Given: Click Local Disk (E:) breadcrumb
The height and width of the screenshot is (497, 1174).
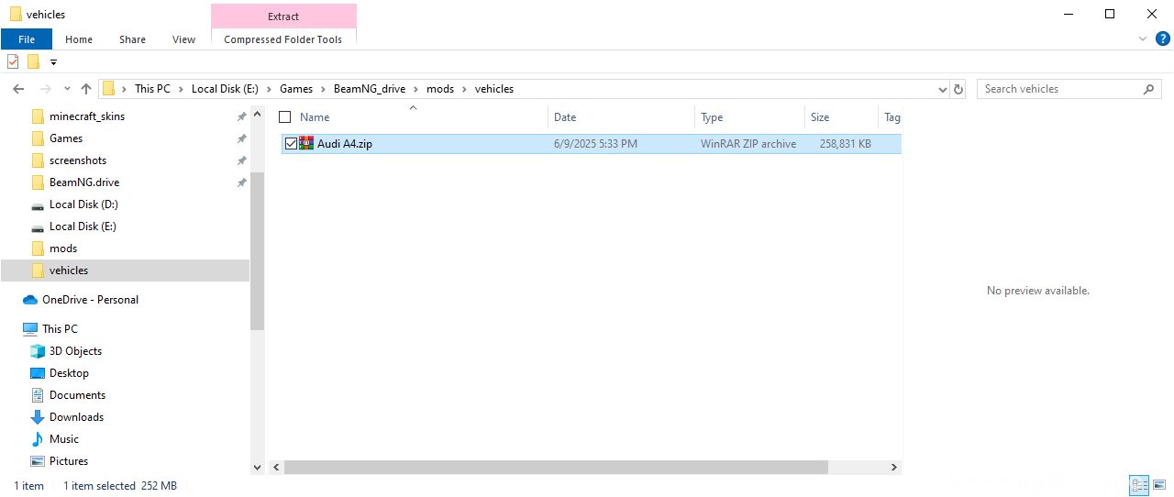Looking at the screenshot, I should coord(225,89).
